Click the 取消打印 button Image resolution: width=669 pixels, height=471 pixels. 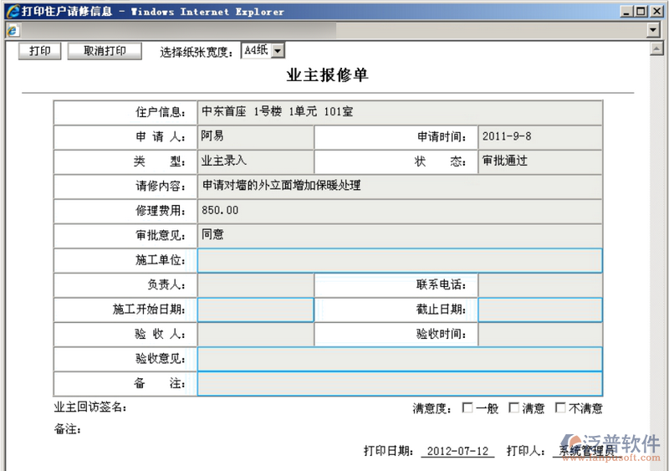pyautogui.click(x=105, y=51)
